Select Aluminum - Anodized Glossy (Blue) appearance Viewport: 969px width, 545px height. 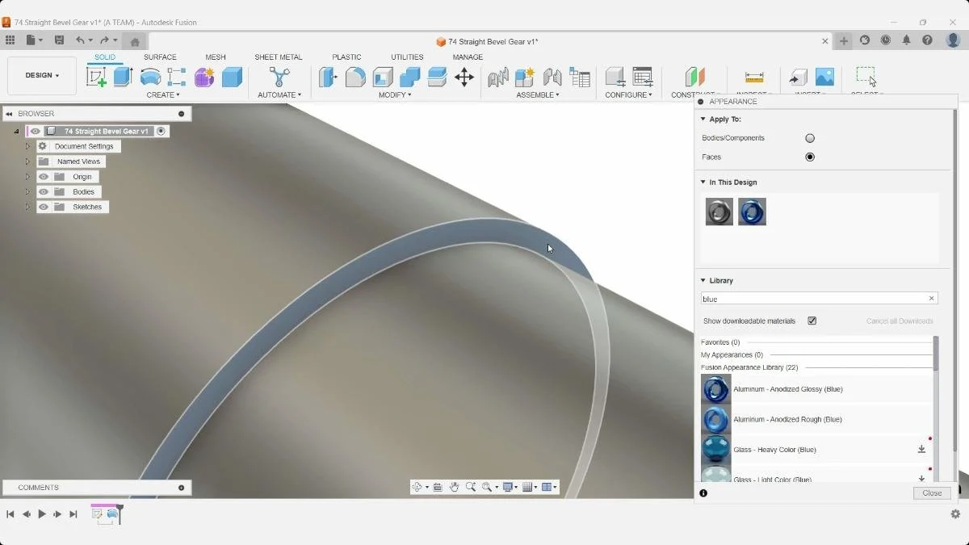(x=816, y=389)
